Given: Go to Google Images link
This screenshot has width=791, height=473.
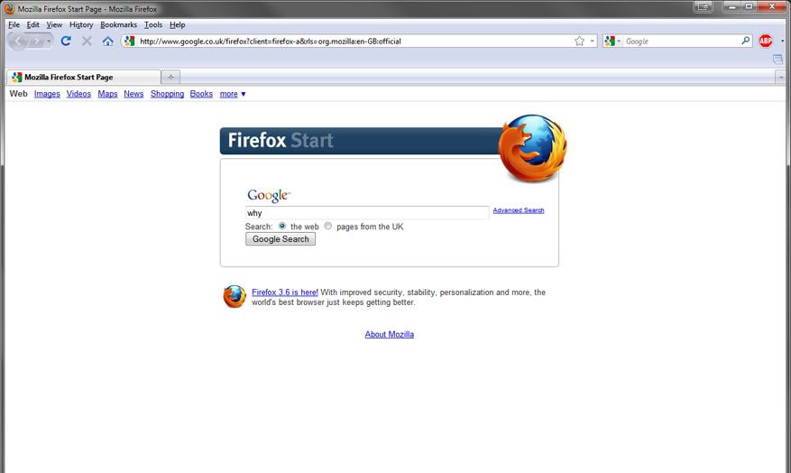Looking at the screenshot, I should click(x=47, y=94).
